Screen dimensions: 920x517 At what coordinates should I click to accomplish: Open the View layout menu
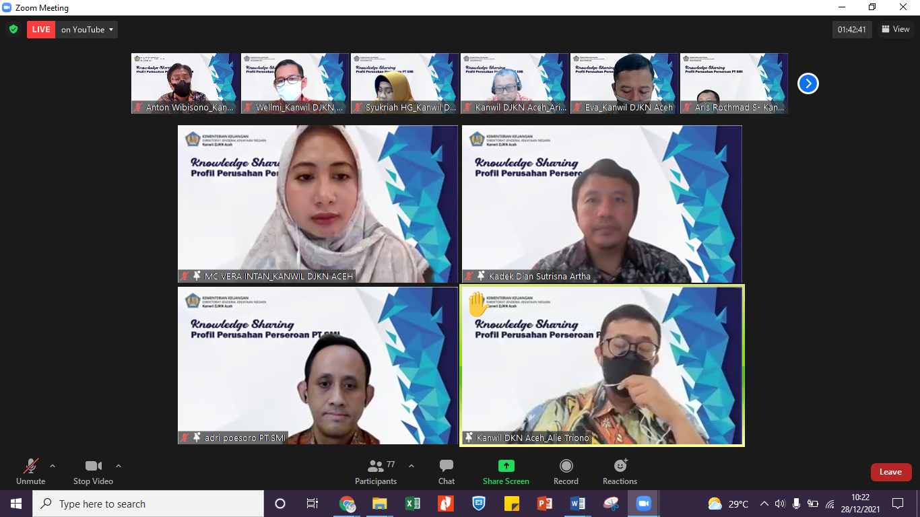click(x=896, y=29)
